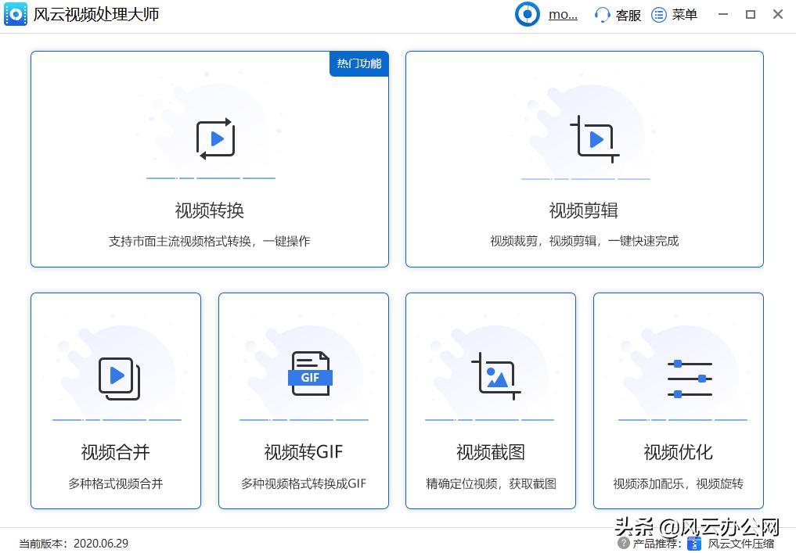Click the 风云视频处理大师 logo icon

pyautogui.click(x=16, y=14)
